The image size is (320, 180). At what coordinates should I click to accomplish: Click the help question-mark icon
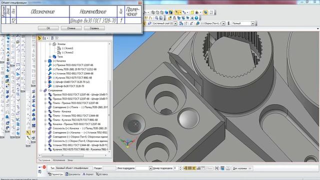point(196,18)
